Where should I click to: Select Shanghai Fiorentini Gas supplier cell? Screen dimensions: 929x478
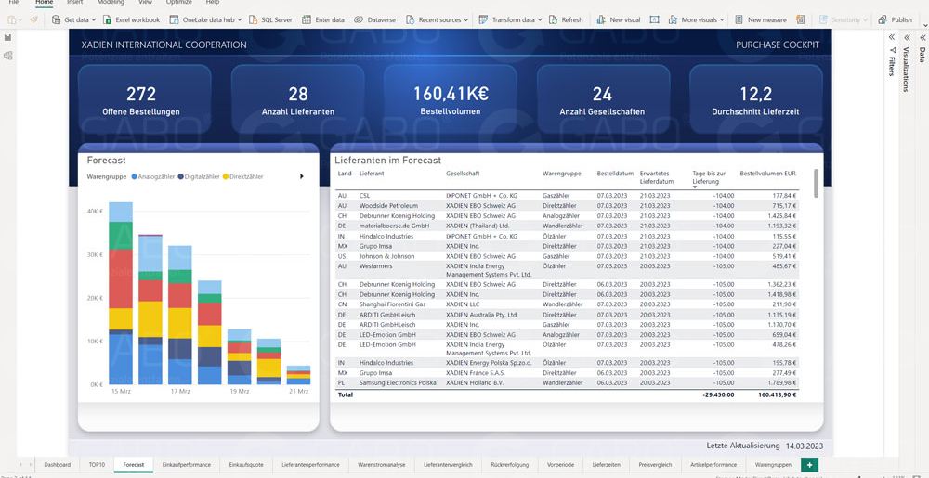pos(392,304)
